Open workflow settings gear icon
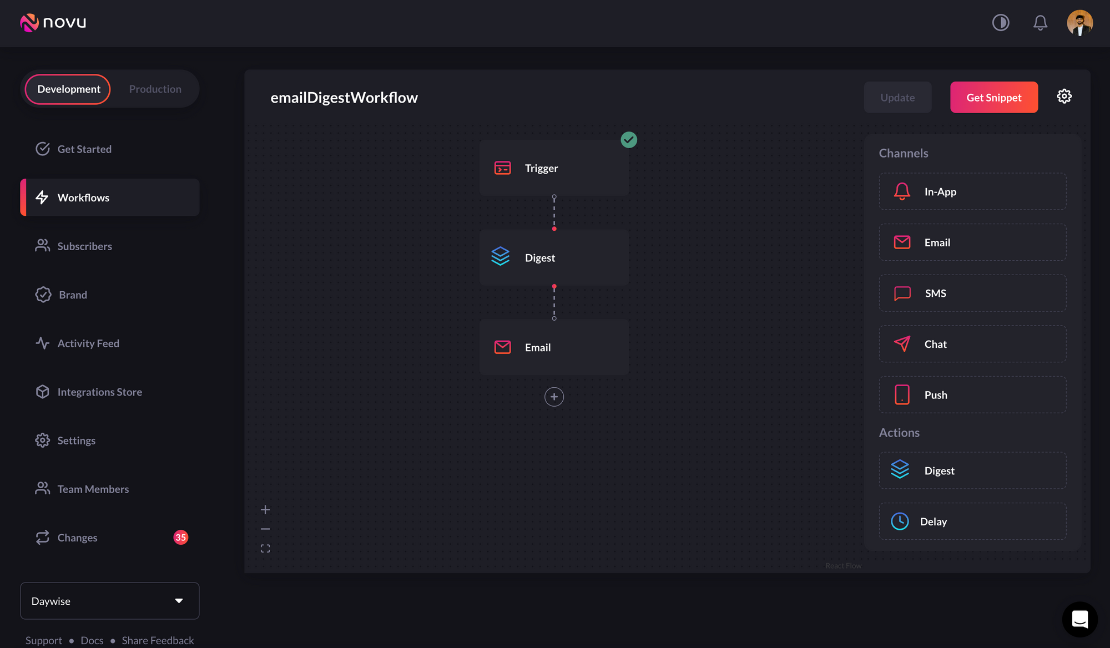Screen dimensions: 1110x648 [x=1064, y=97]
